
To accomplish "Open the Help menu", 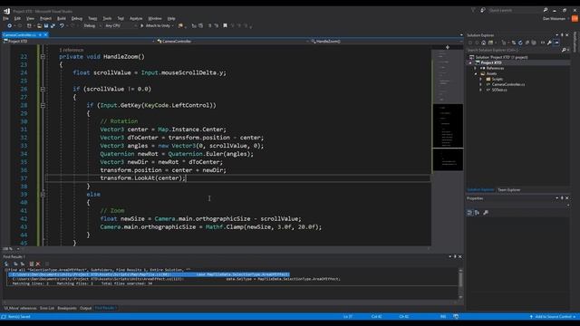I will coord(171,18).
